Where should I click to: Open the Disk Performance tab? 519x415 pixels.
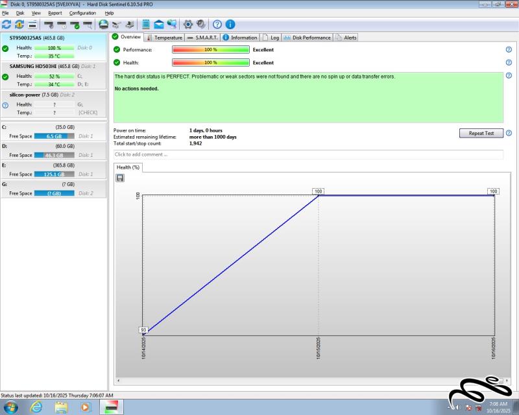point(308,38)
